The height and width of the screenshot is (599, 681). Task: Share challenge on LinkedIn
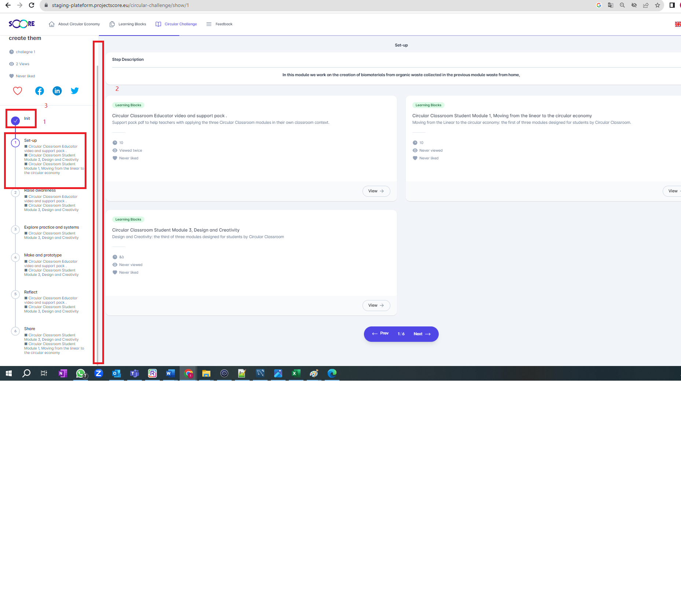point(57,91)
